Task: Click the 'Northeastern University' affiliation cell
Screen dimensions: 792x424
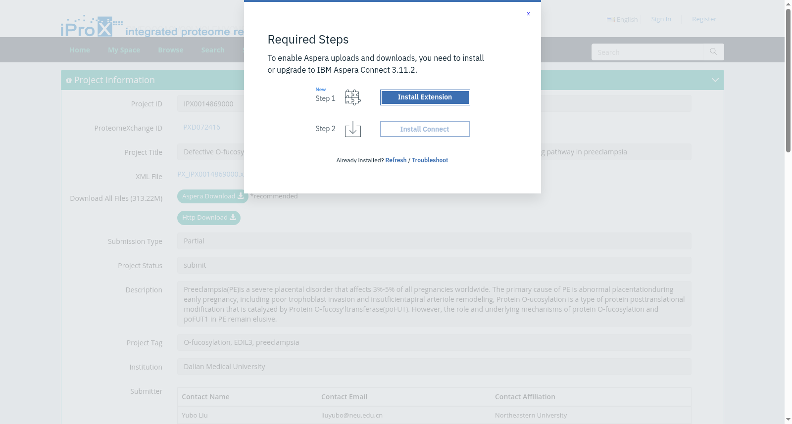Action: click(531, 416)
